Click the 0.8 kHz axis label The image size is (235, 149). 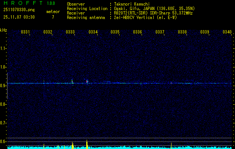[3, 104]
